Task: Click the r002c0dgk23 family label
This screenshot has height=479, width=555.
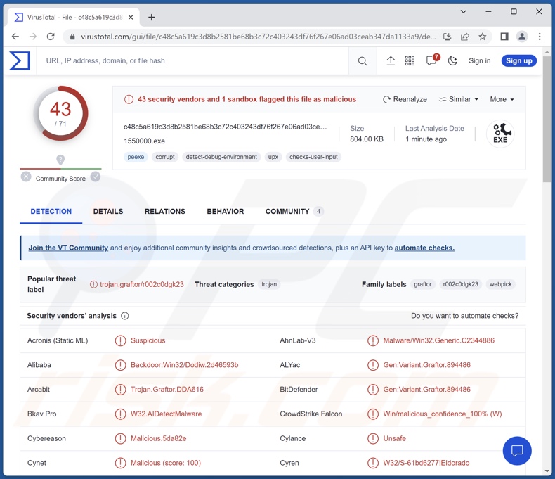Action: pyautogui.click(x=460, y=284)
